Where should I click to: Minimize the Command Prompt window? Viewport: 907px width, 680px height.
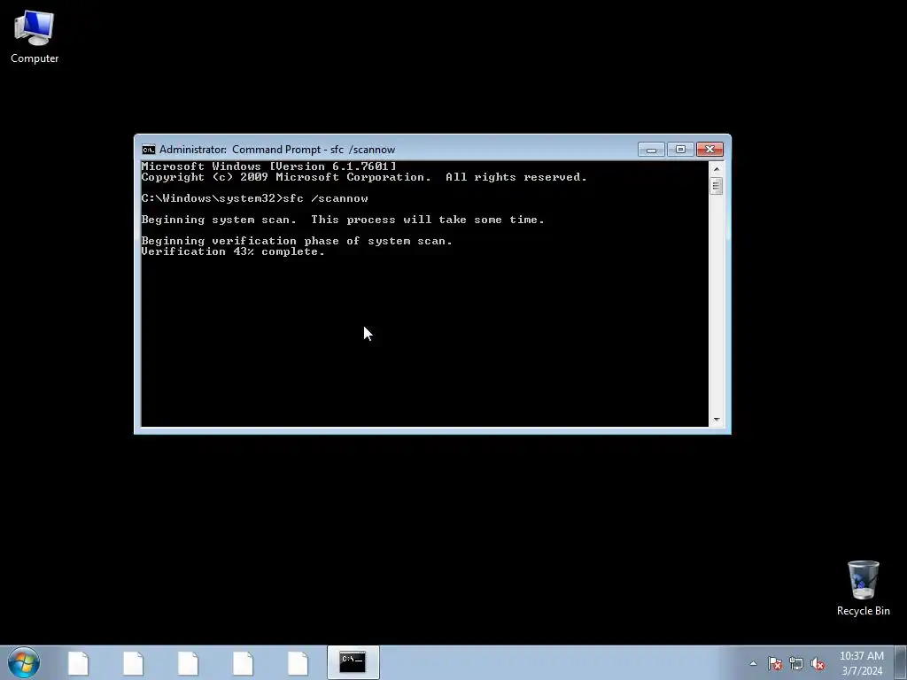coord(651,150)
